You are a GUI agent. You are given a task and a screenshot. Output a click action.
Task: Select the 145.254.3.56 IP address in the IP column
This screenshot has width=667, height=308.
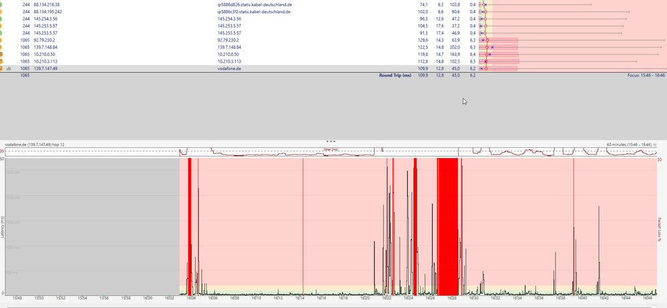pyautogui.click(x=45, y=19)
